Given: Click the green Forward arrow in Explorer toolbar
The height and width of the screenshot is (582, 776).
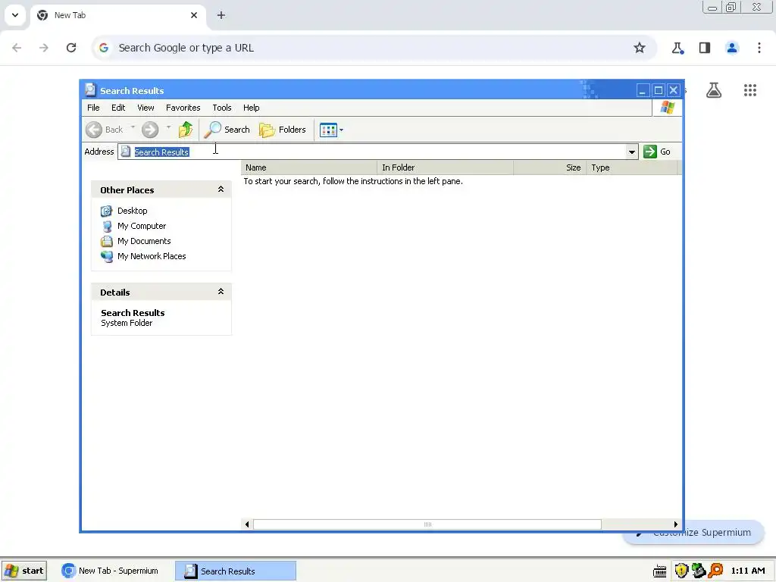Looking at the screenshot, I should (x=150, y=130).
